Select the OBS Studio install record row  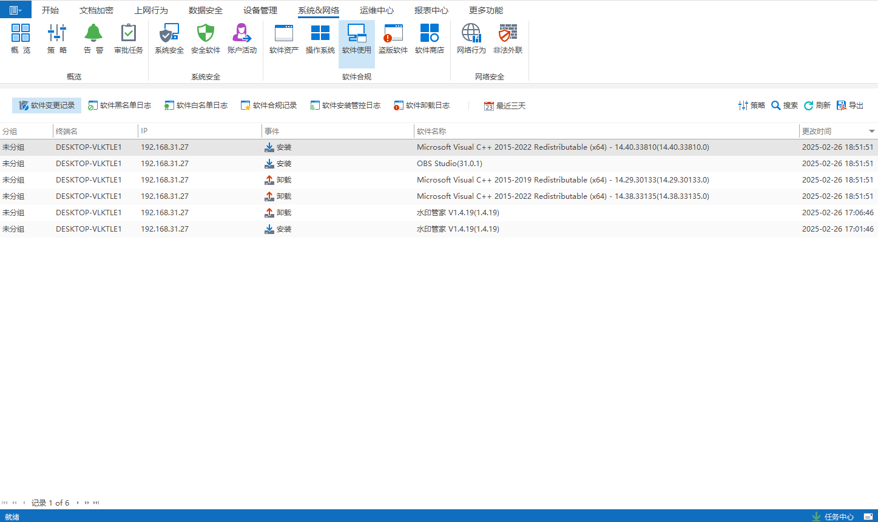(x=449, y=164)
